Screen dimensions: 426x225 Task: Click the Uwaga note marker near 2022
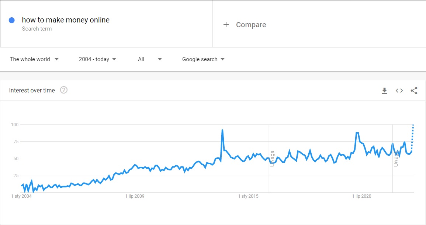(x=396, y=158)
